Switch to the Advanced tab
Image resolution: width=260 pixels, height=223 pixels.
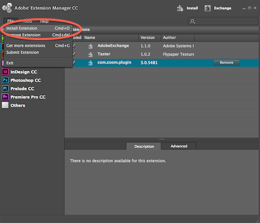(179, 146)
